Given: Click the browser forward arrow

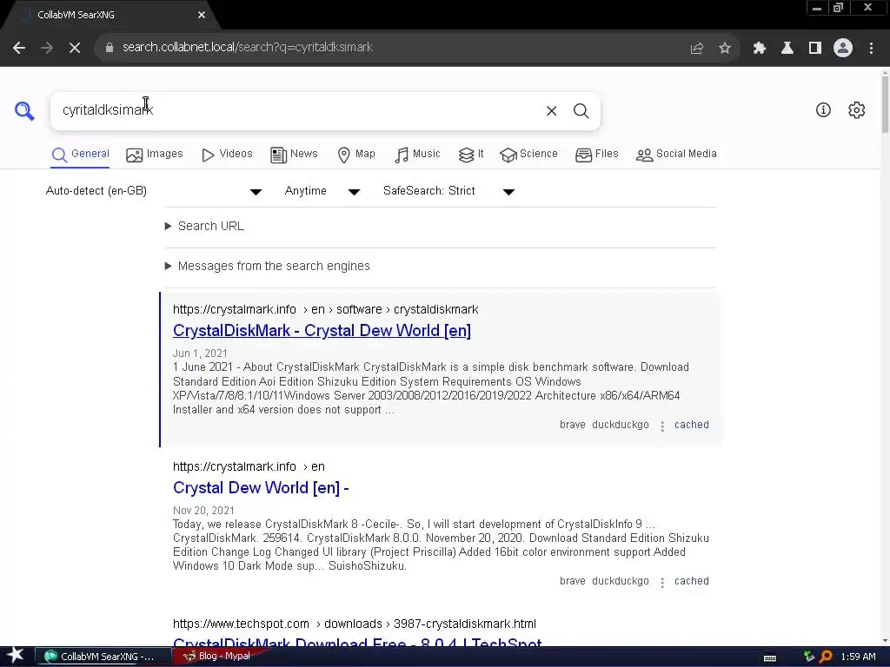Looking at the screenshot, I should click(x=47, y=48).
